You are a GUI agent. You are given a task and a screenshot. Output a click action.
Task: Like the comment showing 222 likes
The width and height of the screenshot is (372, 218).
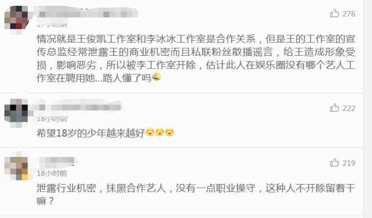(x=334, y=108)
